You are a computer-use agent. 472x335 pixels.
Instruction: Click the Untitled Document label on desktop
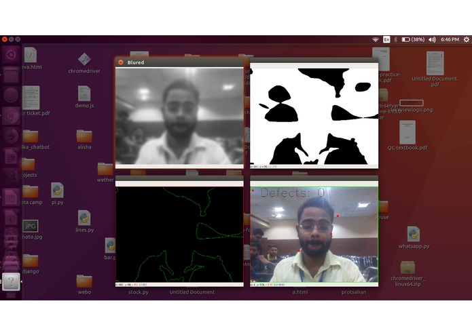tap(192, 292)
